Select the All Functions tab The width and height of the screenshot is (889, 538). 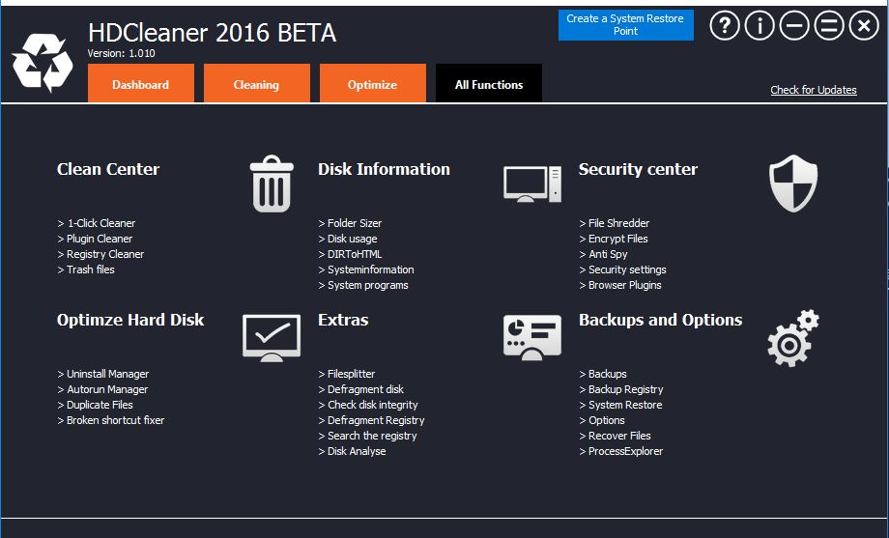click(x=489, y=83)
